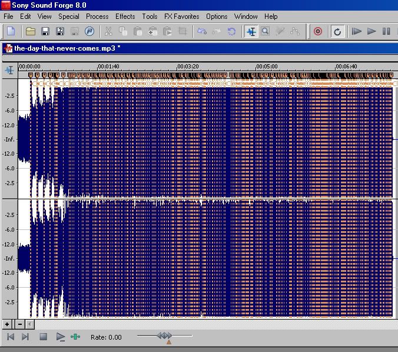This screenshot has width=398, height=352.
Task: Click the Save As toolbar icon
Action: click(x=60, y=31)
